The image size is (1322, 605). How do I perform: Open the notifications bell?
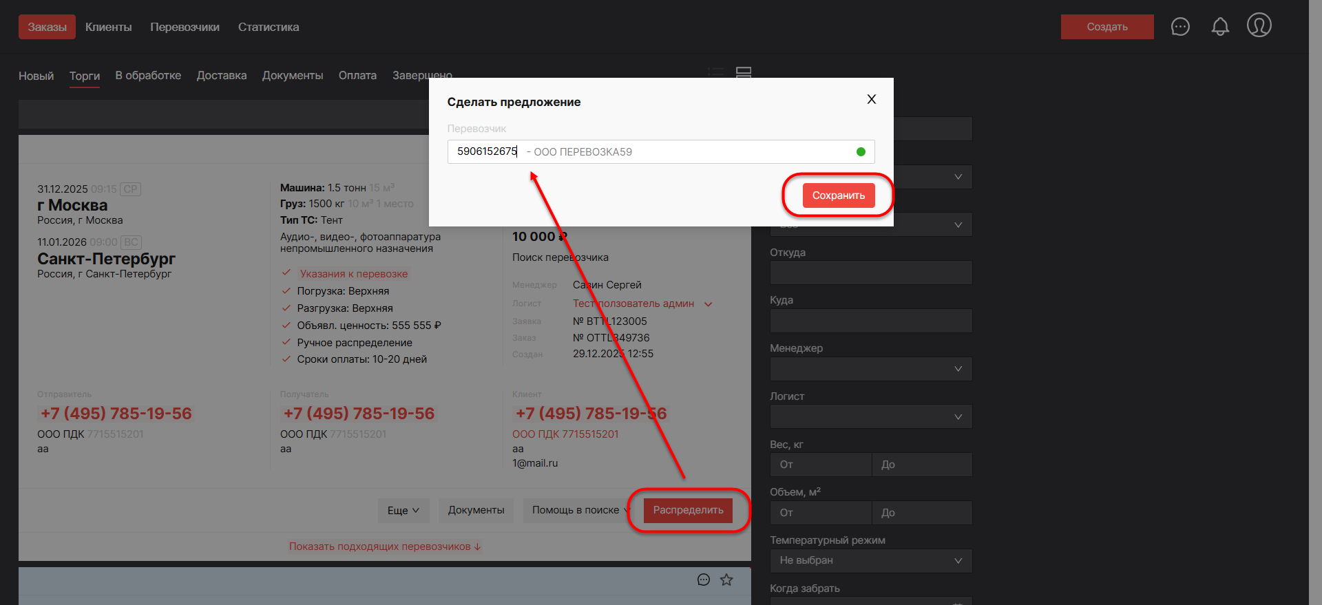[1220, 27]
